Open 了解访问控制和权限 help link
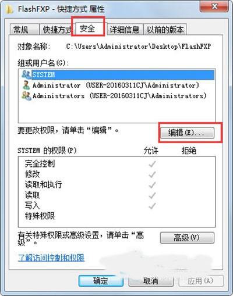233x296 pixels. [51, 258]
